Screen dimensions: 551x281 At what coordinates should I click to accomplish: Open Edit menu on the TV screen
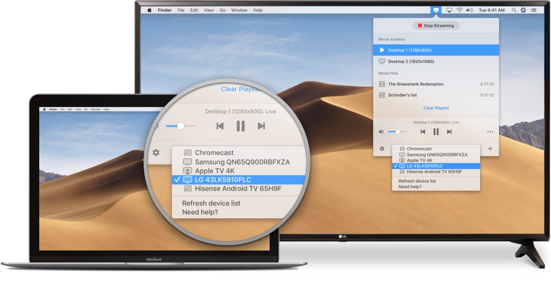tap(194, 10)
